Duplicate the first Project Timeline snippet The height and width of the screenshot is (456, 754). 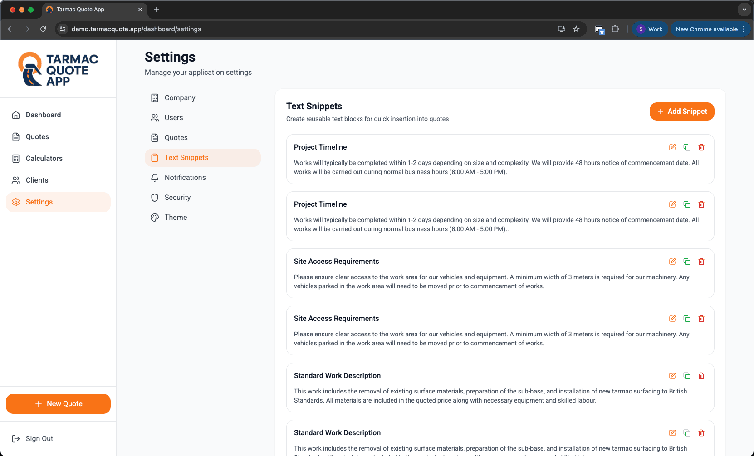pos(687,147)
